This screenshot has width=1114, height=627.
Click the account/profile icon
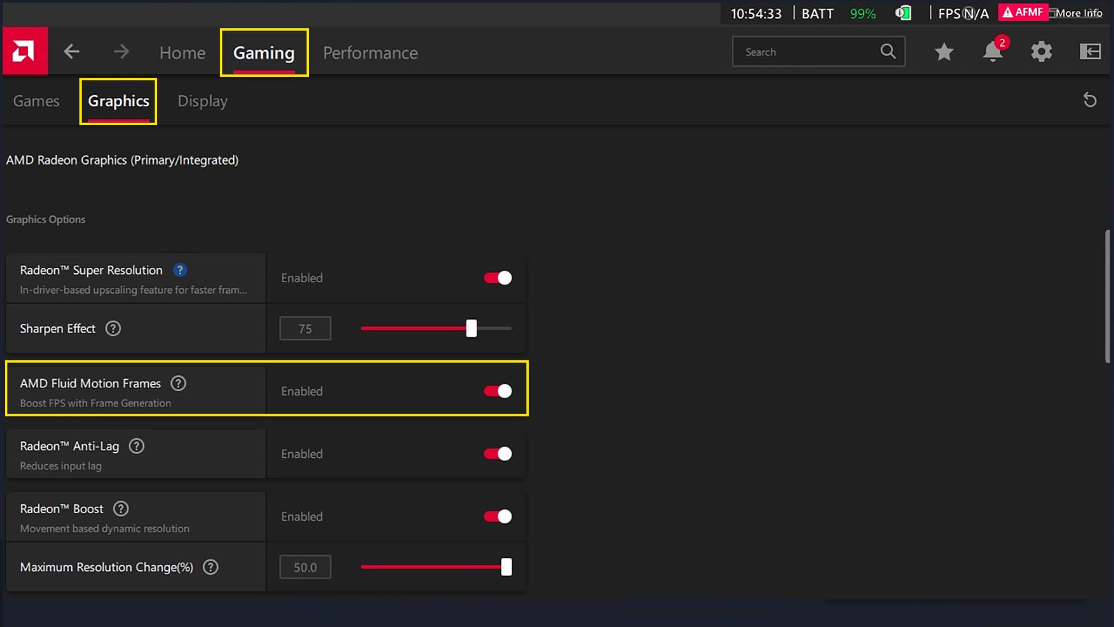click(x=1090, y=51)
